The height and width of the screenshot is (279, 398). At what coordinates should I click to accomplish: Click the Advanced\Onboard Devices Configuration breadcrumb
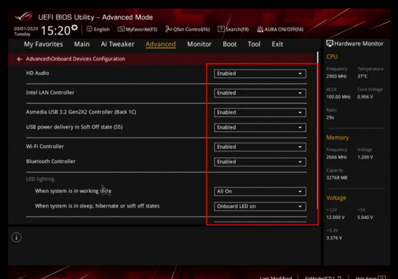[x=75, y=59]
